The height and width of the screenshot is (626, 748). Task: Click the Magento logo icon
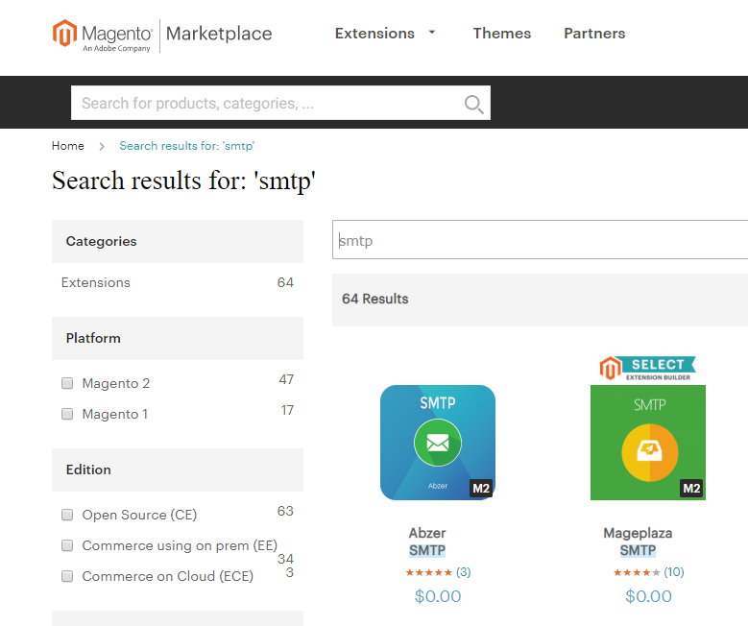(x=64, y=33)
